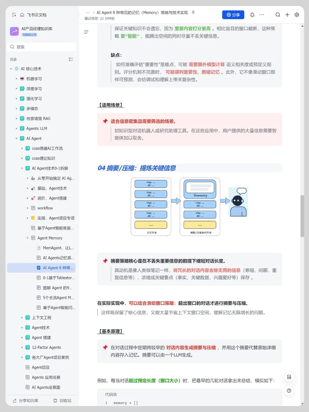Click the 最近修改: 22 分钟前 text

tap(100, 19)
